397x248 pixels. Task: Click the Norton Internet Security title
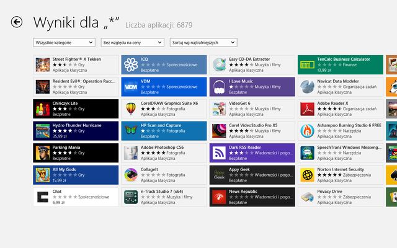pos(341,169)
